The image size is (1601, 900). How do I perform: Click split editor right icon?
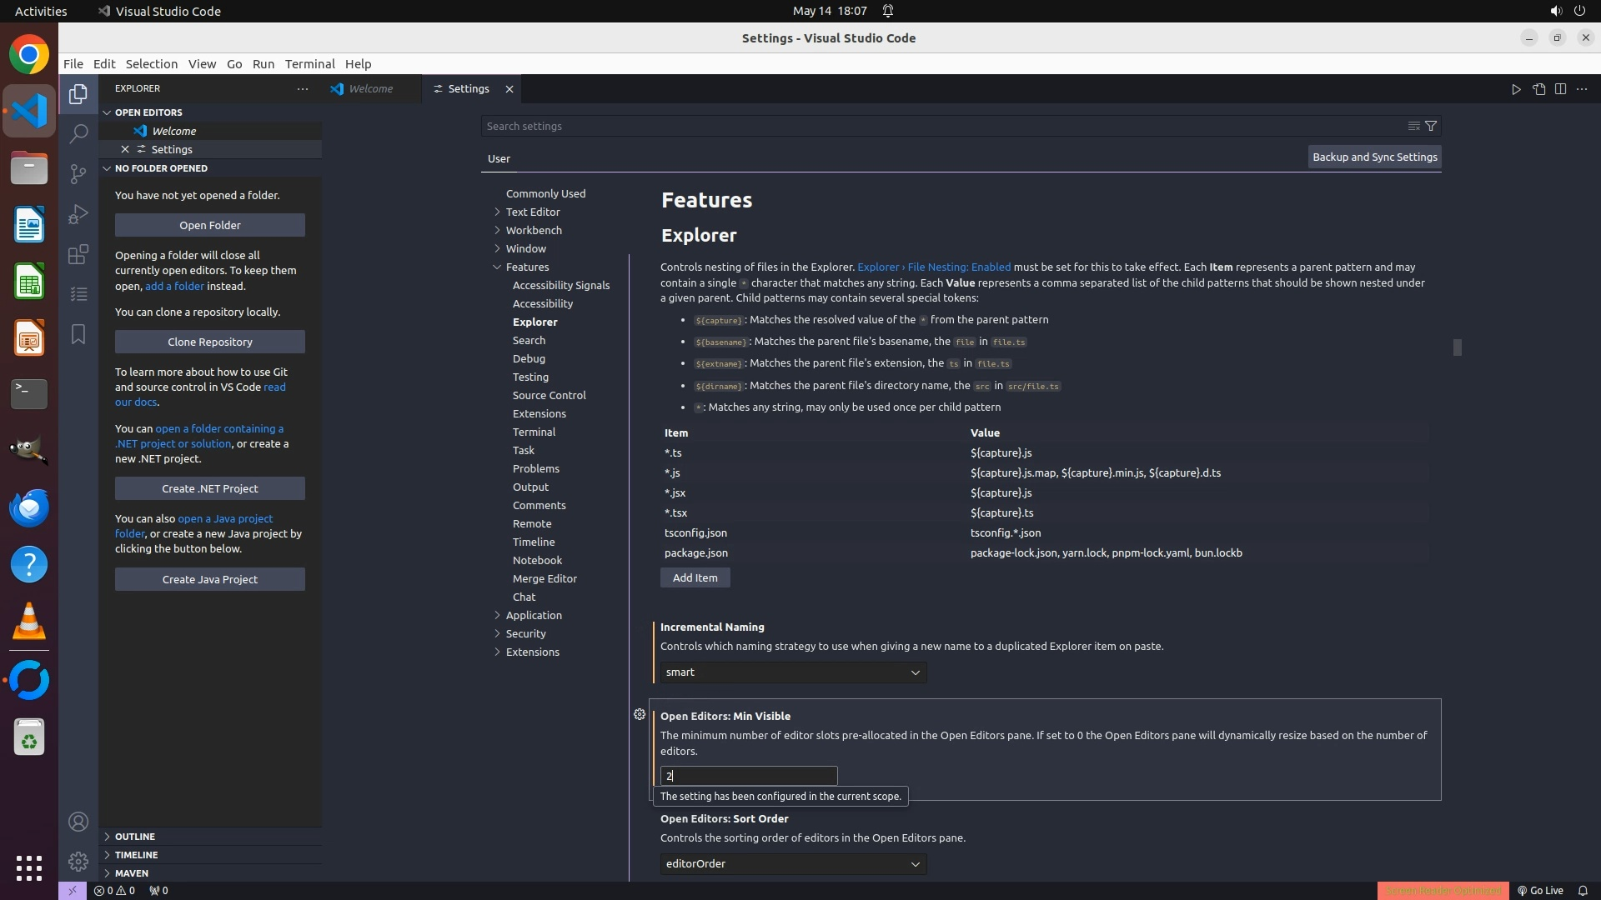1560,89
